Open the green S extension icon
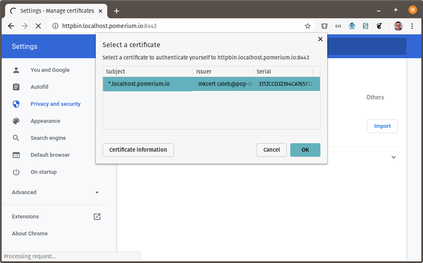This screenshot has height=263, width=423. [x=366, y=26]
